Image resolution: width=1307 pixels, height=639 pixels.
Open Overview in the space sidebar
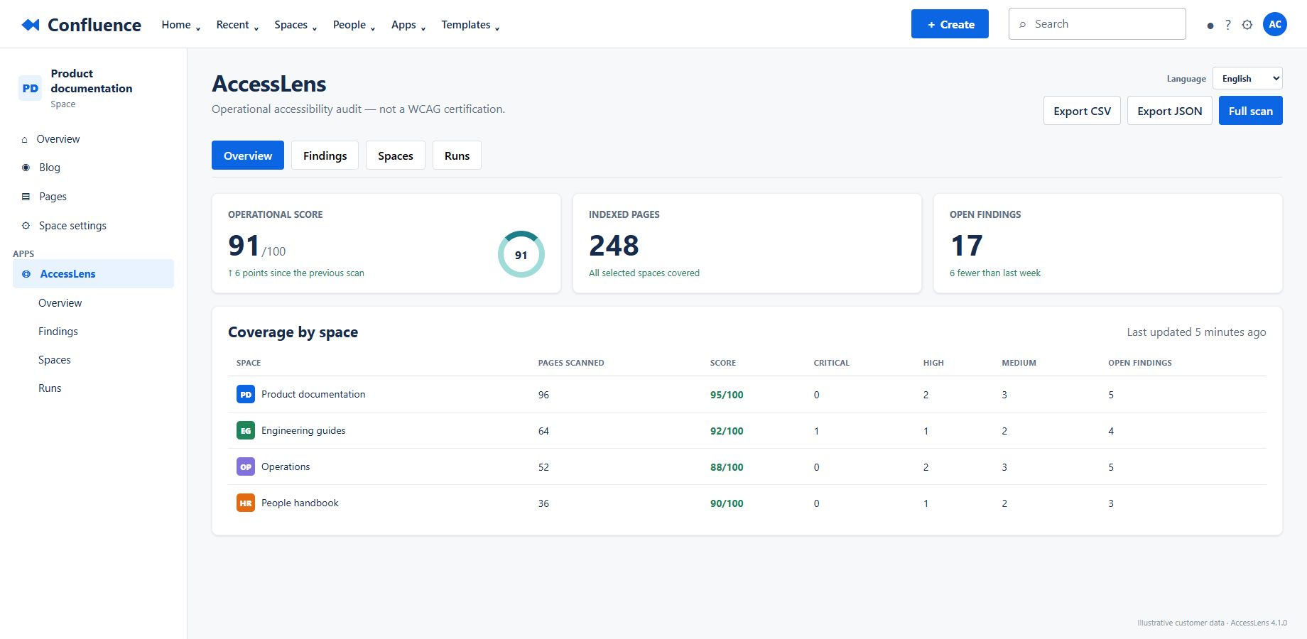tap(93, 139)
